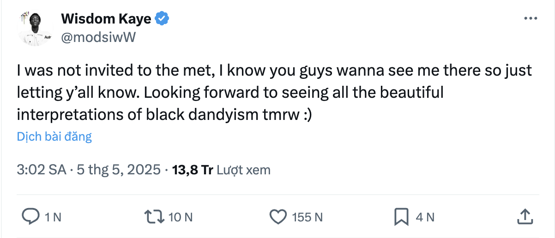Click the "1 N" reply count

coord(53,217)
